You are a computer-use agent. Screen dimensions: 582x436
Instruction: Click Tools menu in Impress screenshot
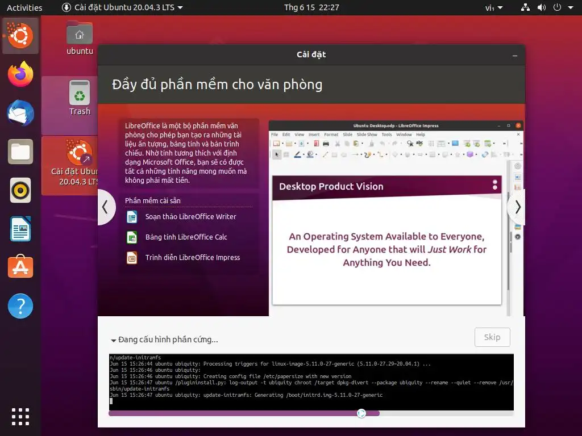click(x=386, y=135)
